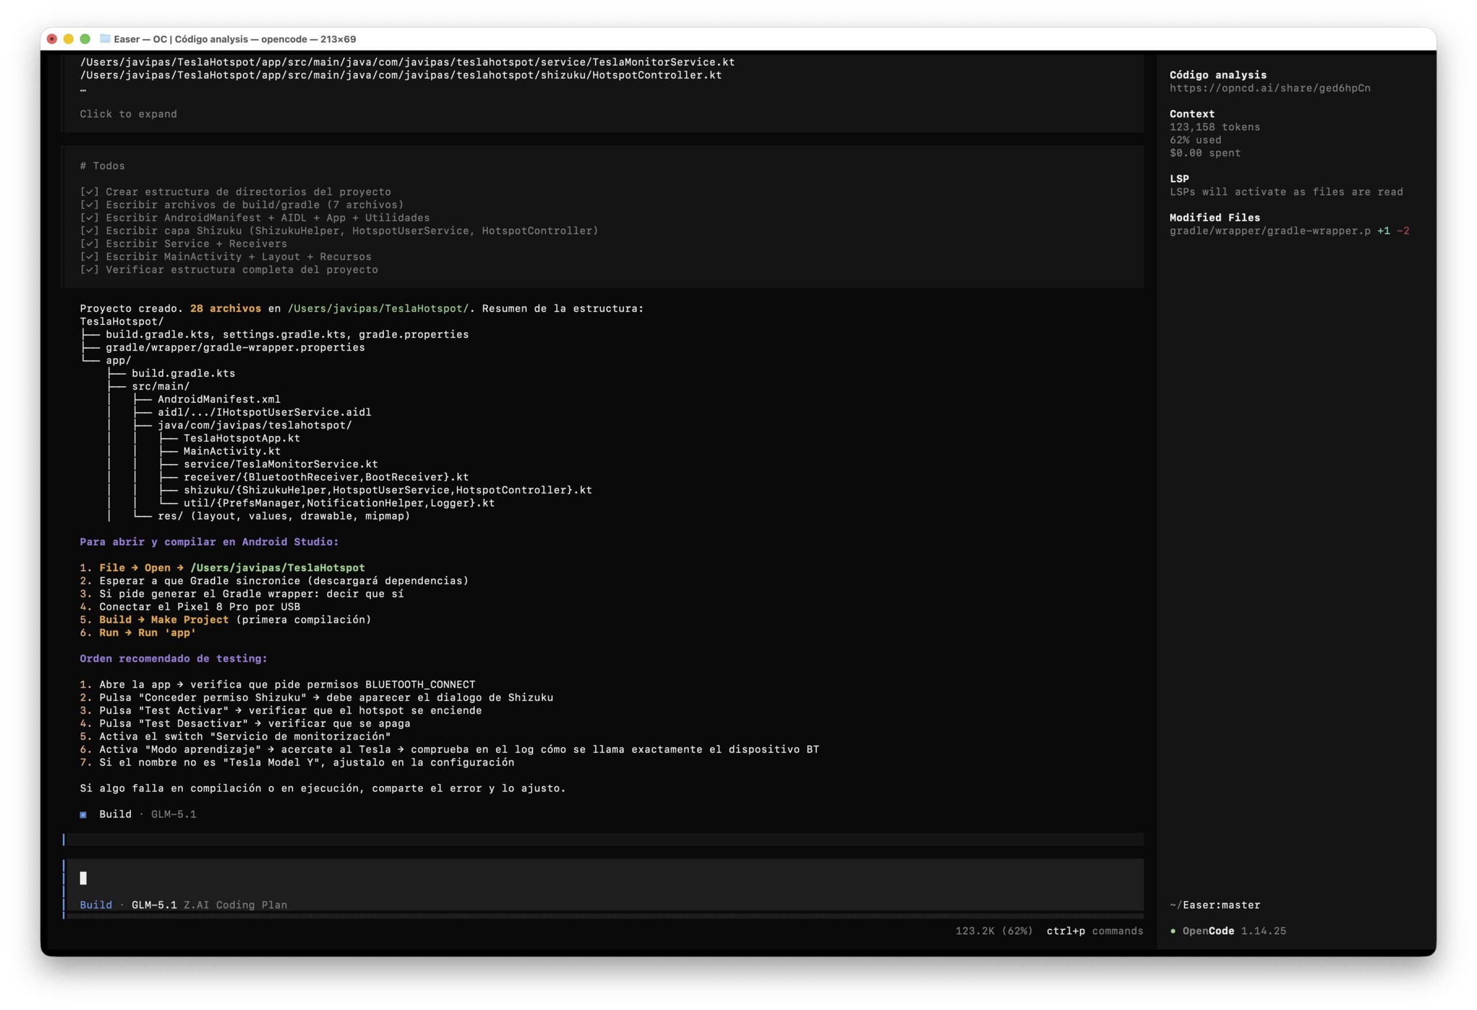The width and height of the screenshot is (1477, 1010).
Task: Click the ellipsis under file paths
Action: [x=83, y=89]
